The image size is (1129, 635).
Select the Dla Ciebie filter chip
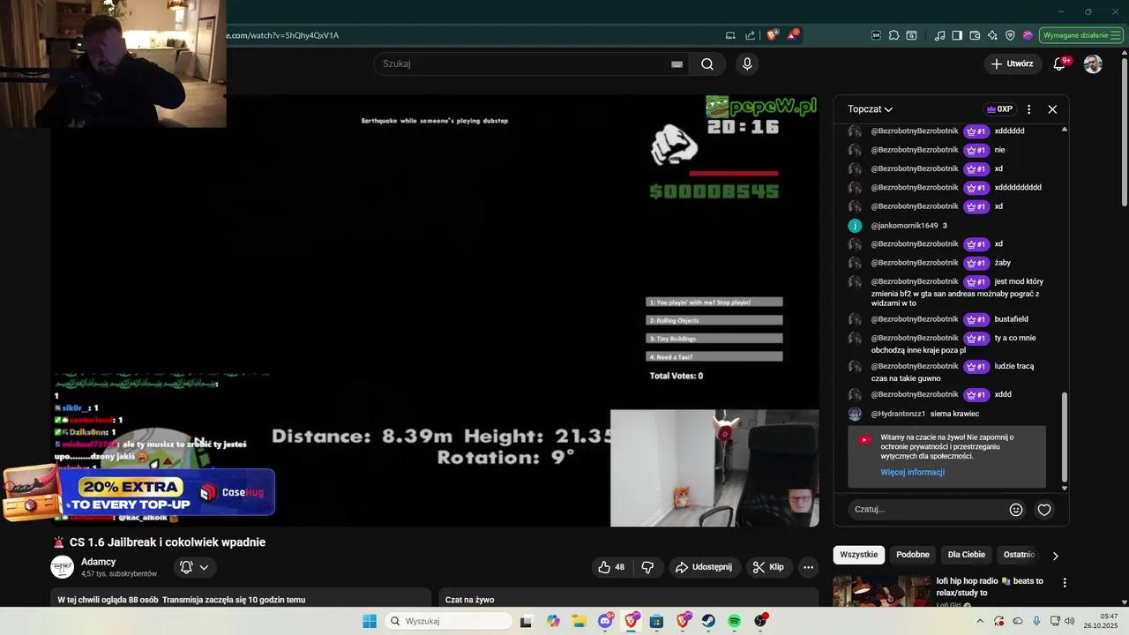pos(966,555)
